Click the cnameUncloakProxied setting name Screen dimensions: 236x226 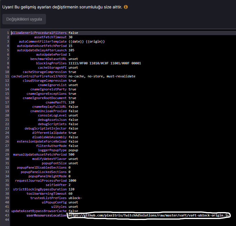(48, 111)
